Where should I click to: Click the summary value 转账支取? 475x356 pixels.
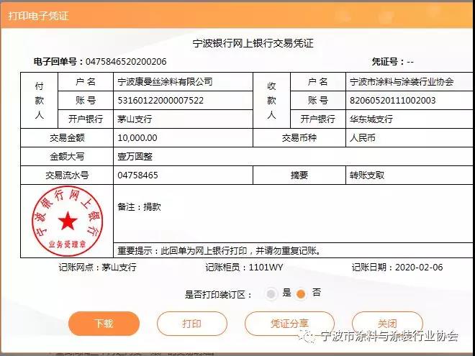[x=367, y=175]
